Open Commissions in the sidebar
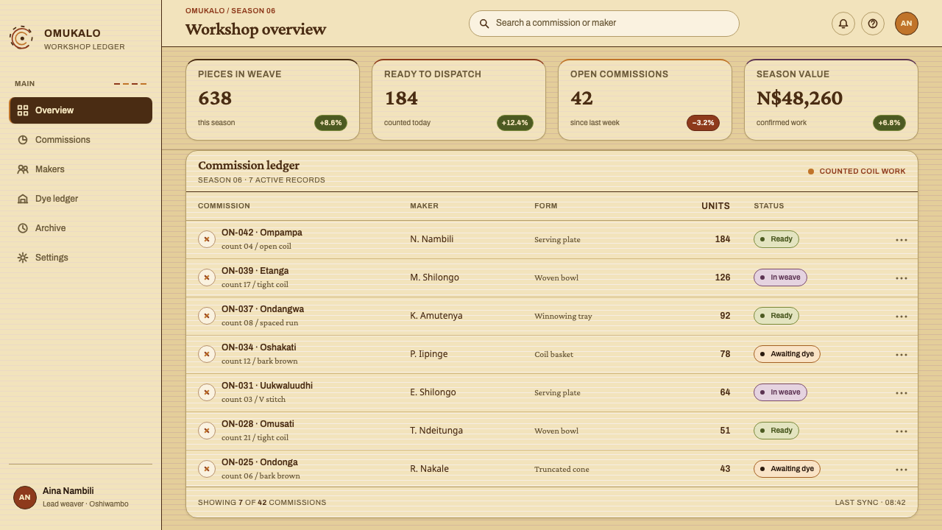 click(x=81, y=140)
